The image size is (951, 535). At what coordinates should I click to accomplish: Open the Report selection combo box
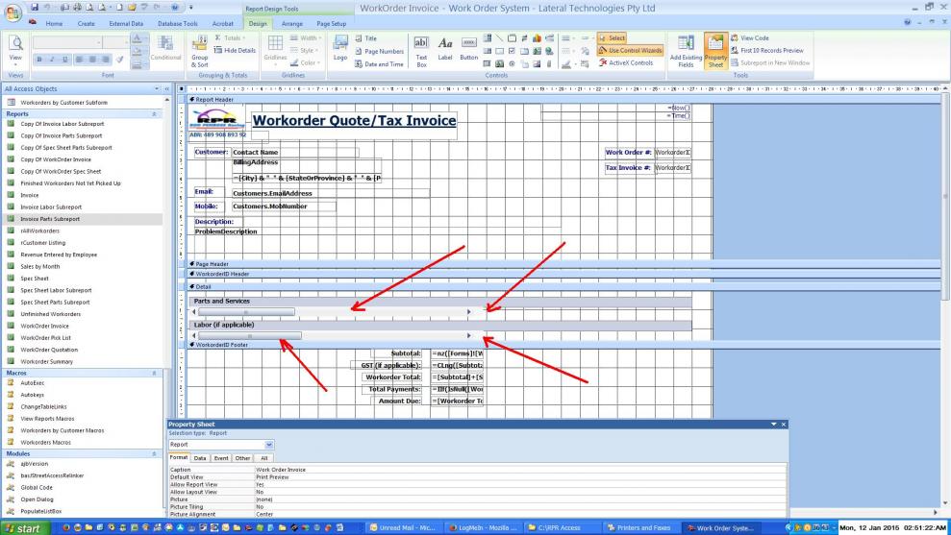(x=221, y=445)
